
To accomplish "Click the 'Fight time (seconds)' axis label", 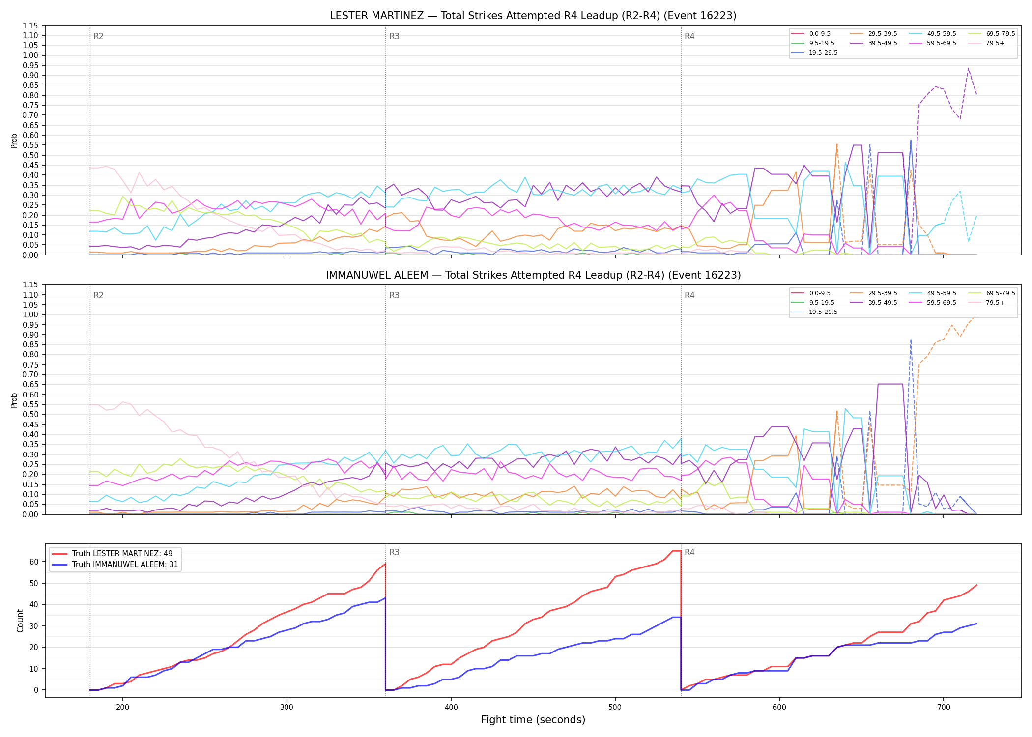I will coord(533,720).
